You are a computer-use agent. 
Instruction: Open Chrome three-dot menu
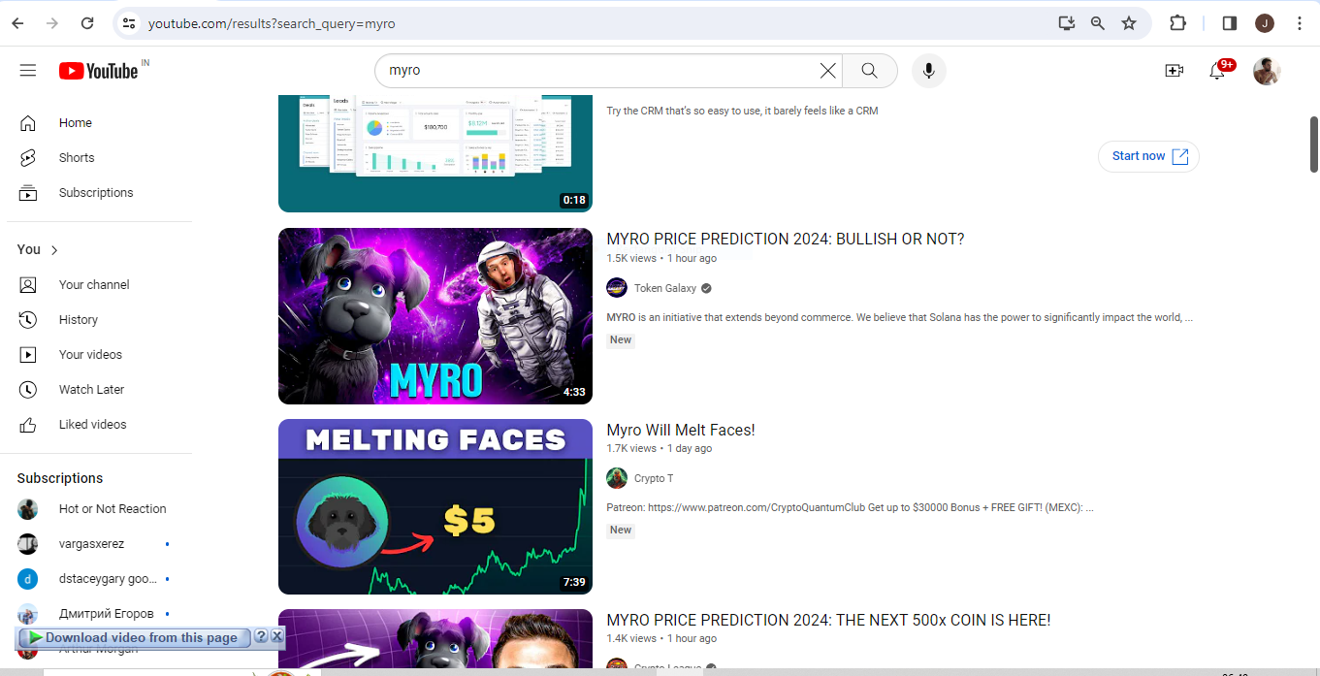coord(1300,23)
